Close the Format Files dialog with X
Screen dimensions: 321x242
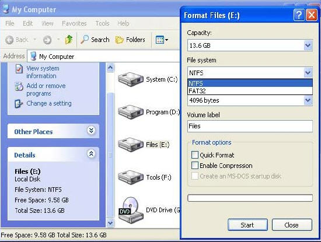click(312, 15)
